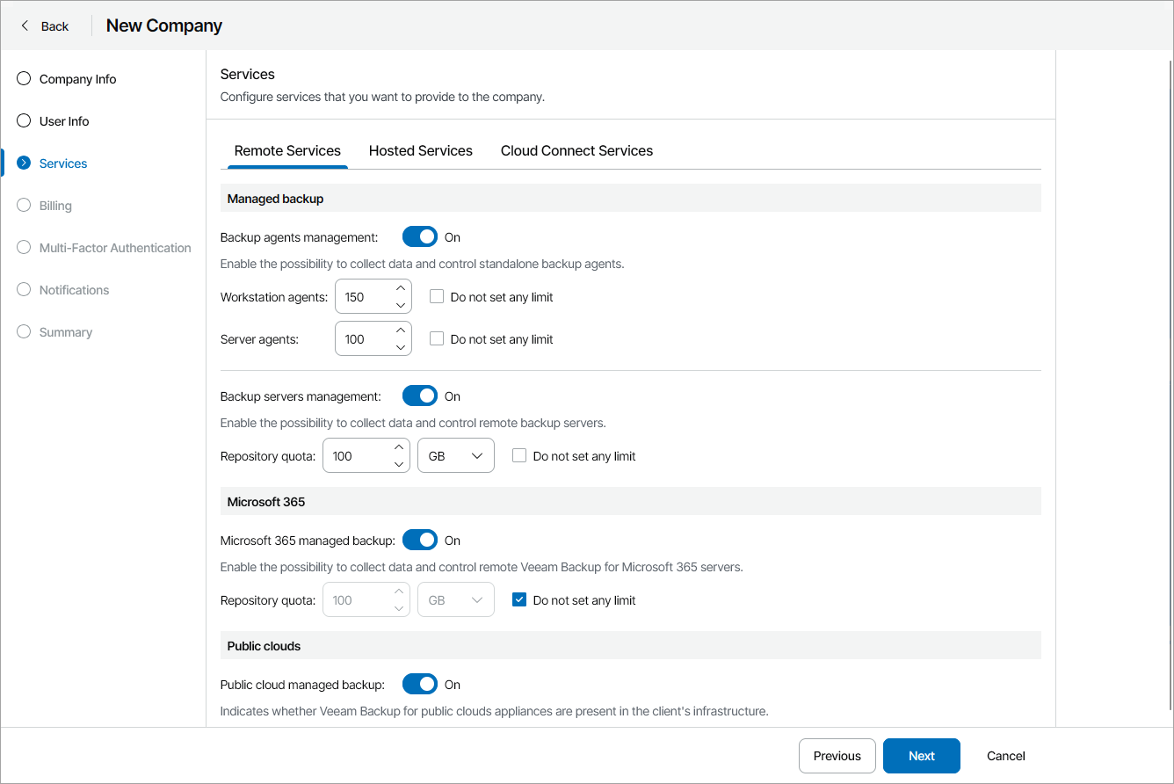Click the down arrow on Server agents spinner

[x=400, y=347]
